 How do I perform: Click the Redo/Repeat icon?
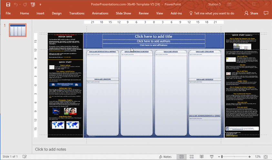(x=25, y=4)
